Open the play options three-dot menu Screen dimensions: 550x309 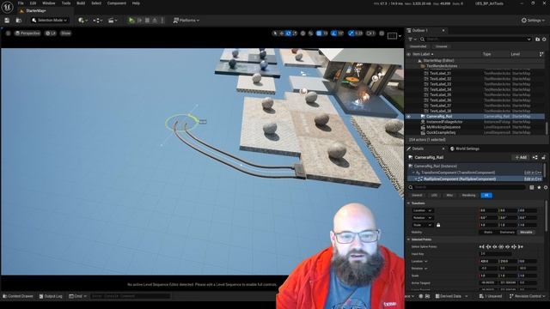tap(162, 21)
